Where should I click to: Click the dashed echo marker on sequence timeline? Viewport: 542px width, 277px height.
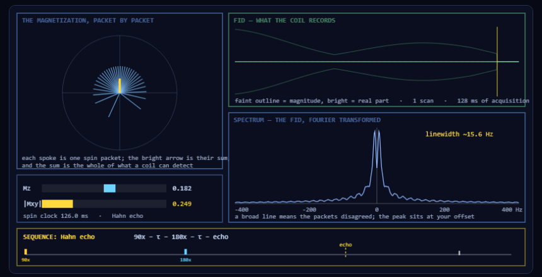pos(345,252)
